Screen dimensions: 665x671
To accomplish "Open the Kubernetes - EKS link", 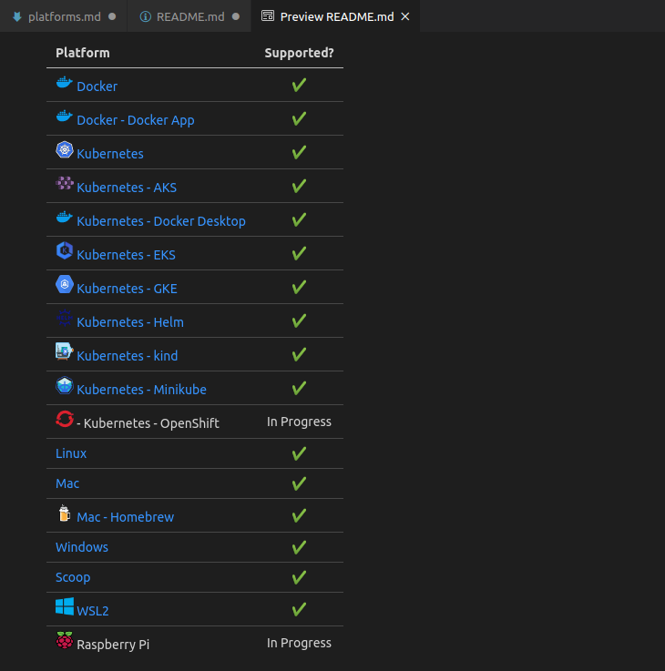I will point(126,255).
